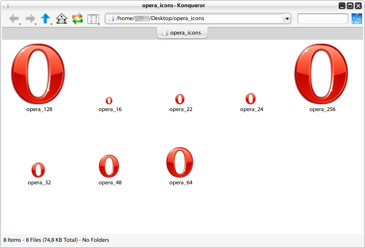Click the blue Konqueror throbber icon
The image size is (365, 248).
pyautogui.click(x=357, y=19)
